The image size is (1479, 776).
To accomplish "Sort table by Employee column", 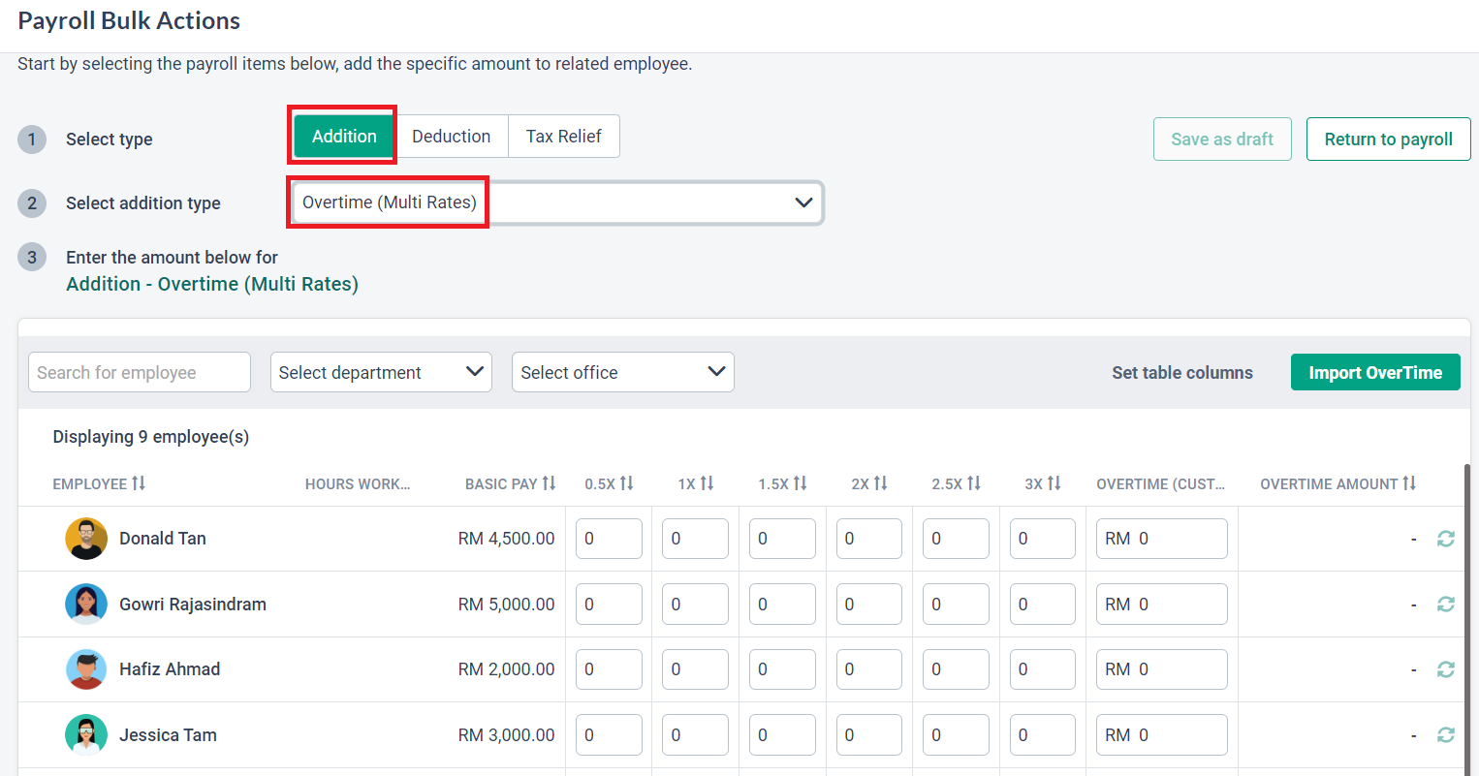I will tap(139, 483).
